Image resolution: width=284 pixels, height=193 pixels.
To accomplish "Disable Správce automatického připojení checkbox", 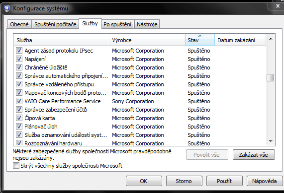I will coord(19,76).
